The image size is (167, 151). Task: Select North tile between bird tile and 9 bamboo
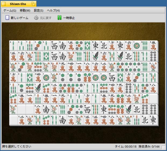tap(129, 56)
